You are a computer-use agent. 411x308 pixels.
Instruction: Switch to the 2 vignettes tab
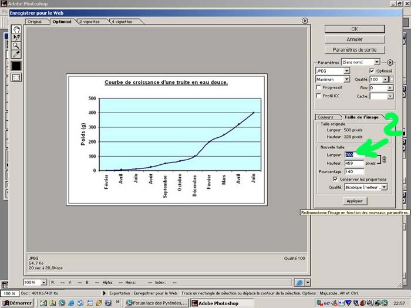tap(88, 22)
